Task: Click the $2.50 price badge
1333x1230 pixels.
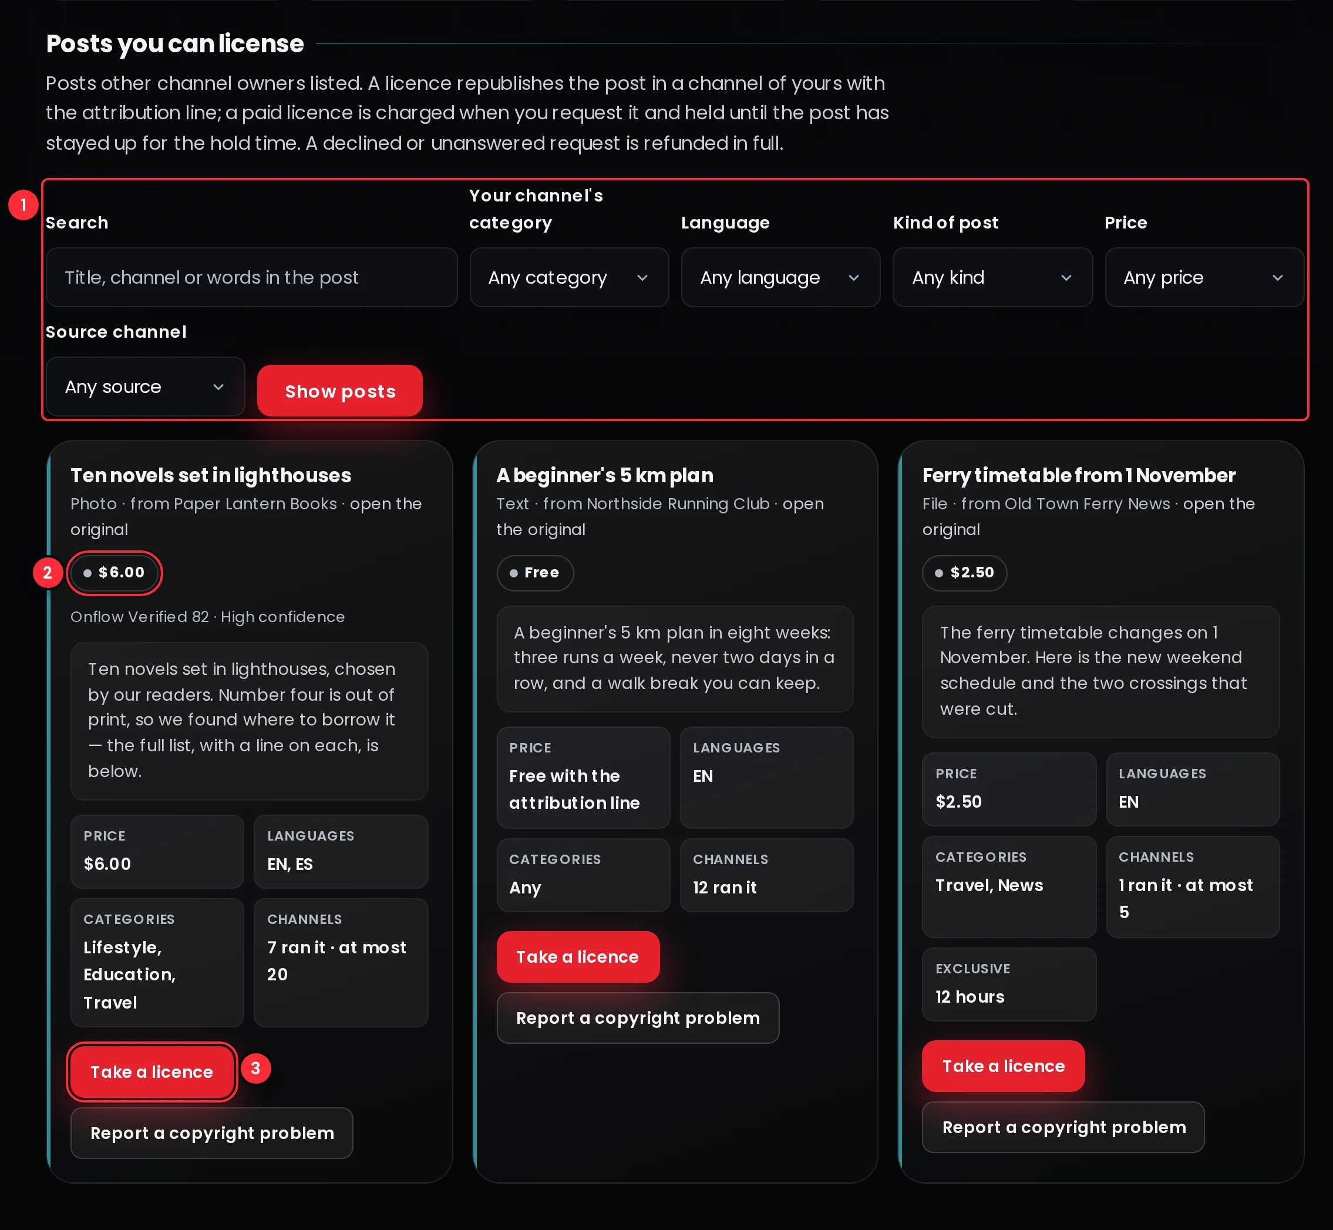Action: tap(964, 572)
